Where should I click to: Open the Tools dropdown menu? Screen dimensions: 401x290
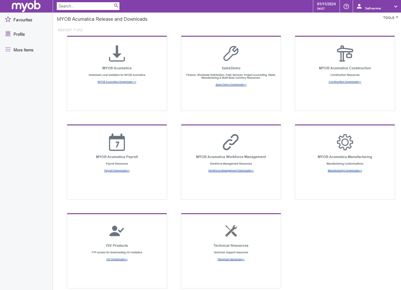point(390,18)
